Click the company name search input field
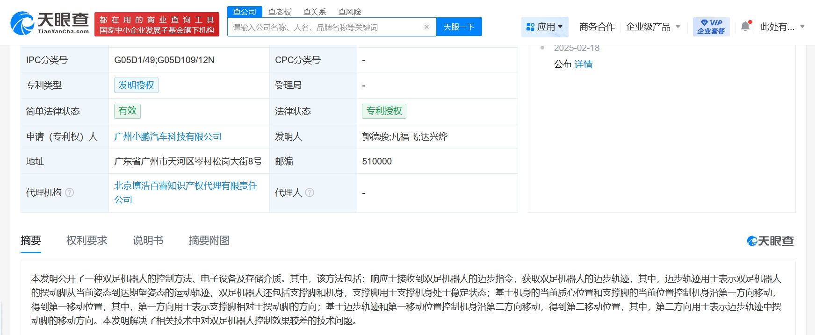The height and width of the screenshot is (335, 815). pos(325,27)
